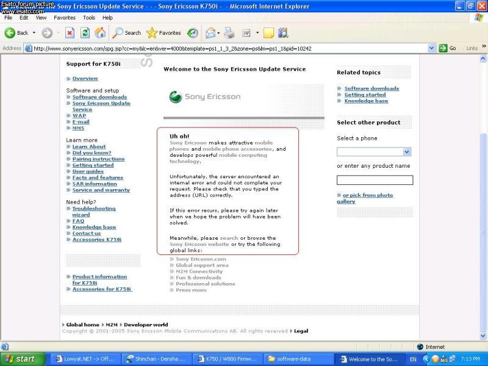This screenshot has height=366, width=488.
Task: Click the Sony Ericsson logo image
Action: tap(205, 97)
